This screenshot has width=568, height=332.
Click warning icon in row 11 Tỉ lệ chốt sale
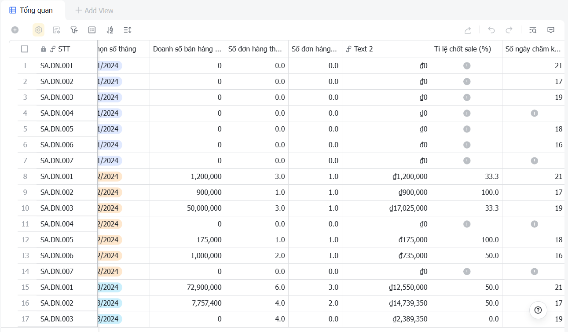pos(467,224)
